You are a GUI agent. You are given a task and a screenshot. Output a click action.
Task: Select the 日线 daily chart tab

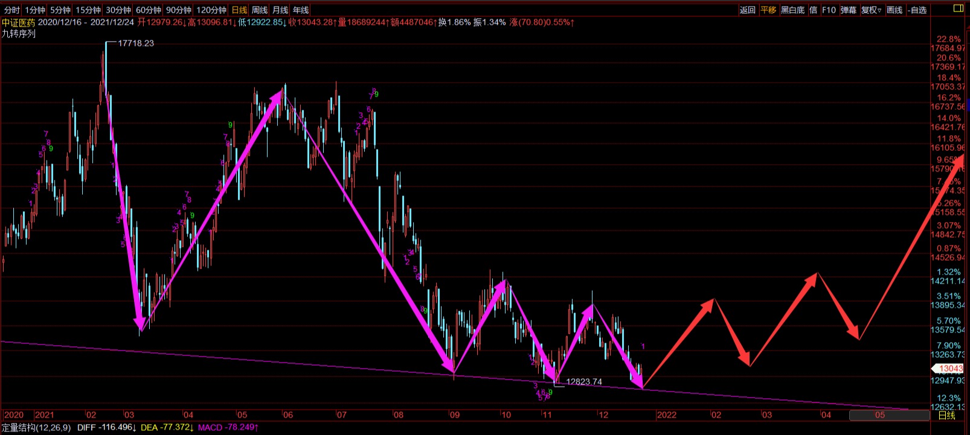239,10
